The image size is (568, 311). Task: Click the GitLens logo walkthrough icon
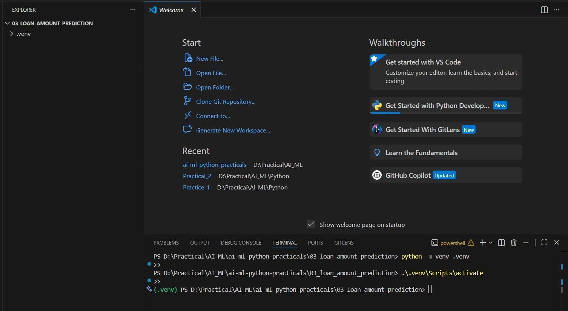pyautogui.click(x=377, y=129)
